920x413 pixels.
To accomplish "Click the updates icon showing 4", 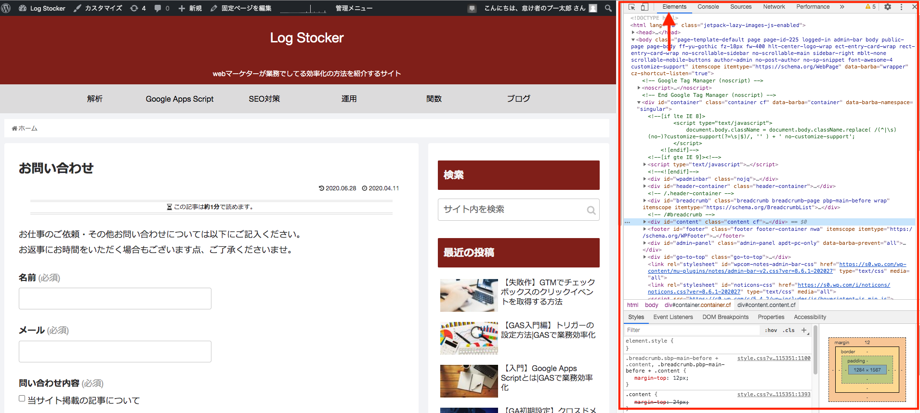I will click(138, 8).
